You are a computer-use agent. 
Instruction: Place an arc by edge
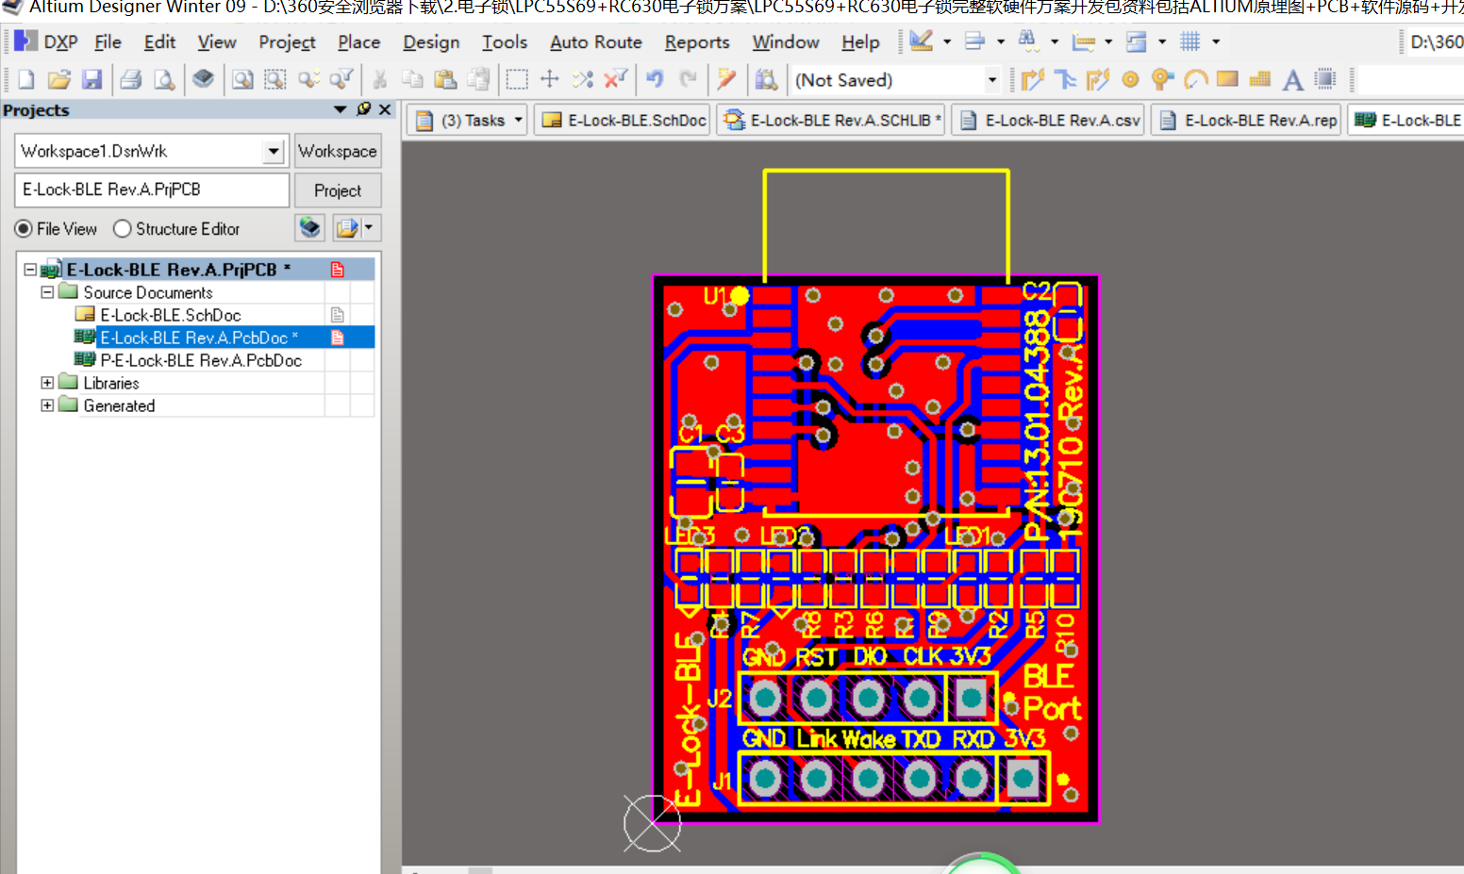pos(1195,80)
